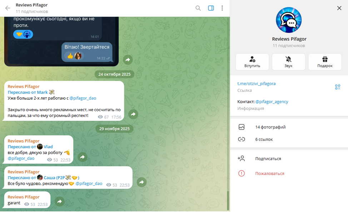The width and height of the screenshot is (348, 212).
Task: Click Пожаловаться to report channel
Action: click(289, 173)
